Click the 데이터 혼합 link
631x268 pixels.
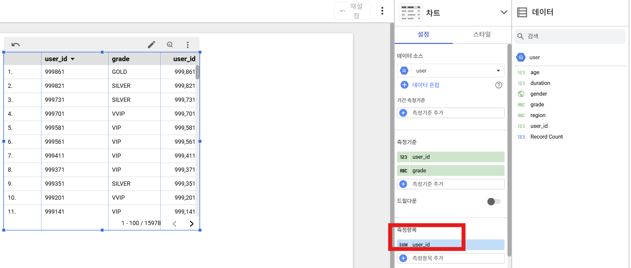[x=426, y=85]
